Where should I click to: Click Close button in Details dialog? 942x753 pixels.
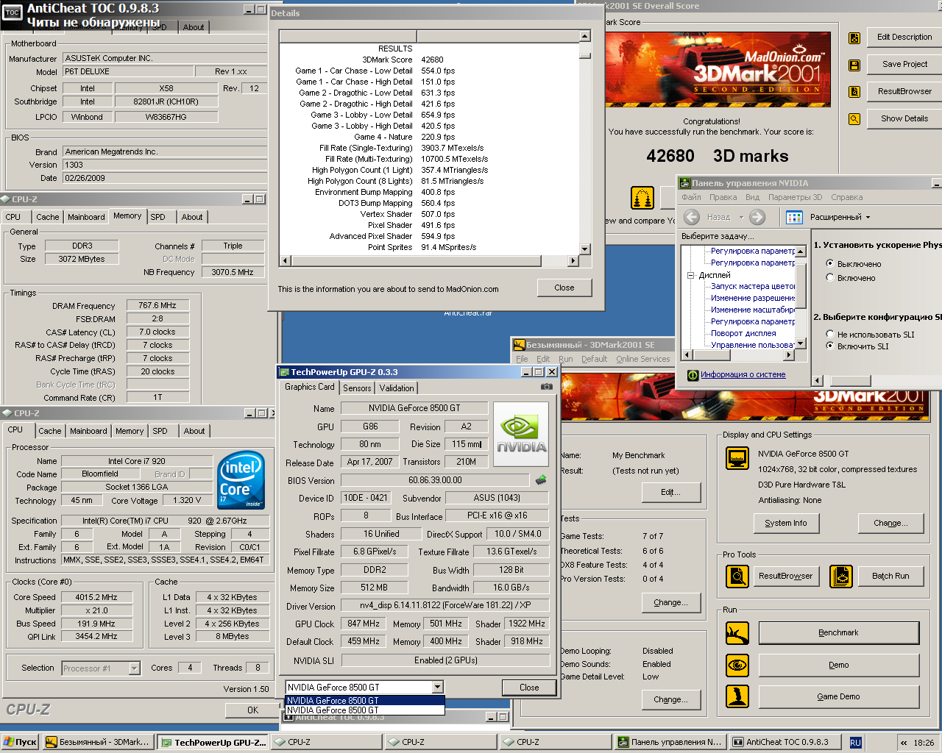coord(564,288)
